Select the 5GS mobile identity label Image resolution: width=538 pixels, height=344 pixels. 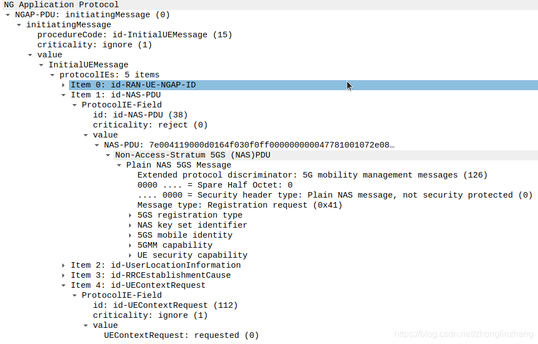tap(185, 235)
